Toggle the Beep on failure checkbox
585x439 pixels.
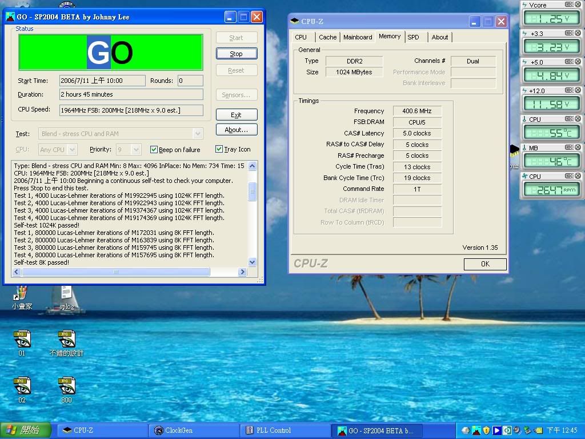click(x=153, y=150)
